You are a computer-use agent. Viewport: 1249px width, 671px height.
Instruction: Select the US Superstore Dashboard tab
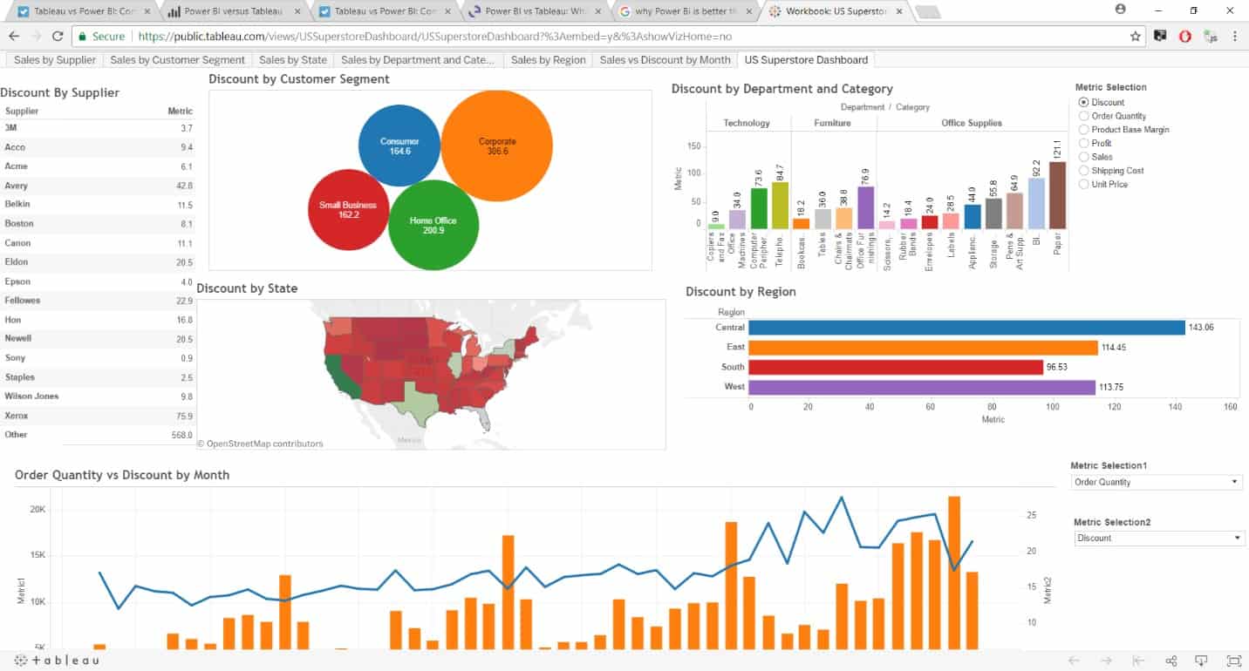click(806, 60)
